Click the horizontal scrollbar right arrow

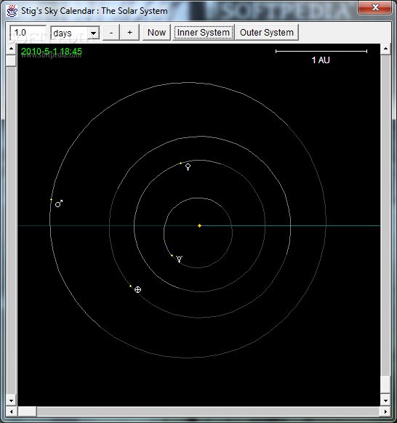[x=385, y=411]
